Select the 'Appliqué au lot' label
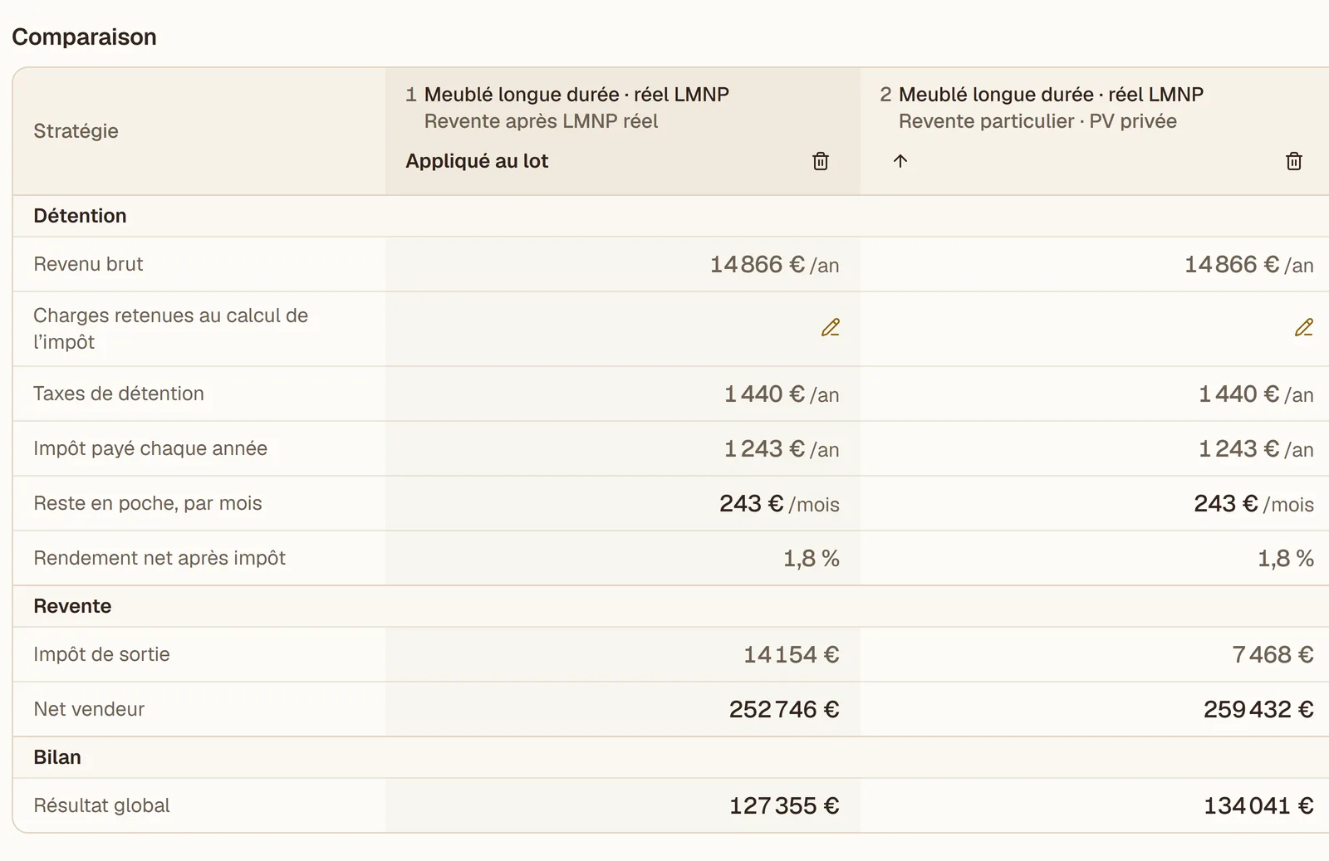 477,161
